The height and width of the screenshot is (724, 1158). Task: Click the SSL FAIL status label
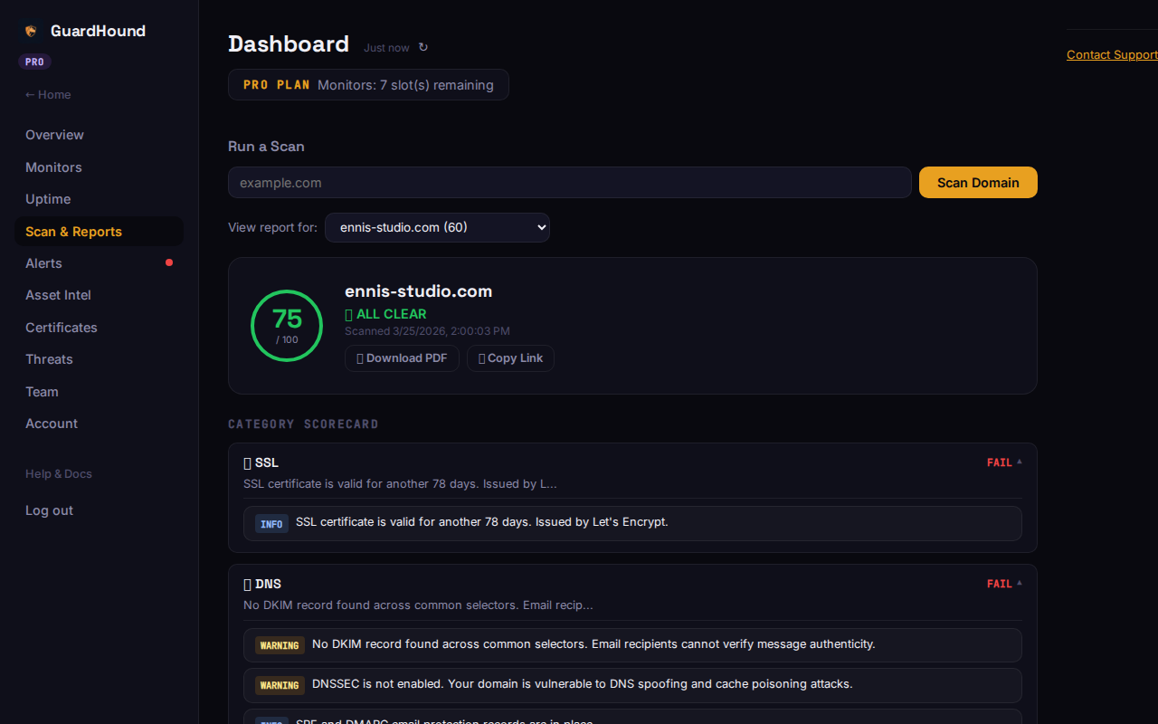(999, 462)
